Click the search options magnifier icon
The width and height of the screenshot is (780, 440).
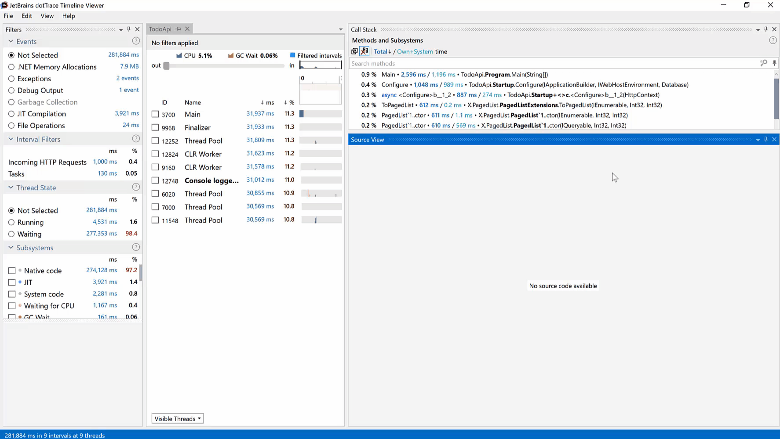(763, 63)
